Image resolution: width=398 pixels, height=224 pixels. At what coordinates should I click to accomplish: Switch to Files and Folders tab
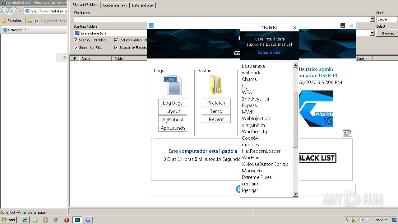pyautogui.click(x=85, y=5)
